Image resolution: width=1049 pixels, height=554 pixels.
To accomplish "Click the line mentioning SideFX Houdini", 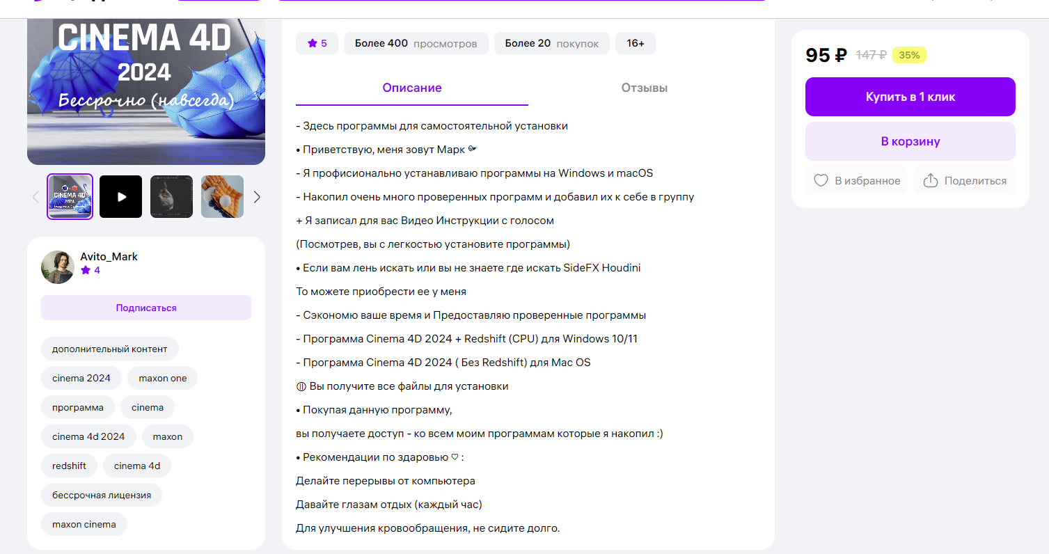I will click(468, 268).
